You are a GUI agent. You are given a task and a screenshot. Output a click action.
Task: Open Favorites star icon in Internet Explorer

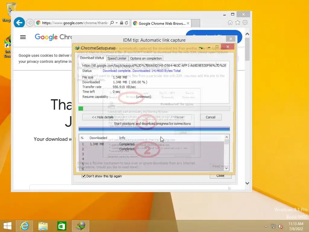238,22
